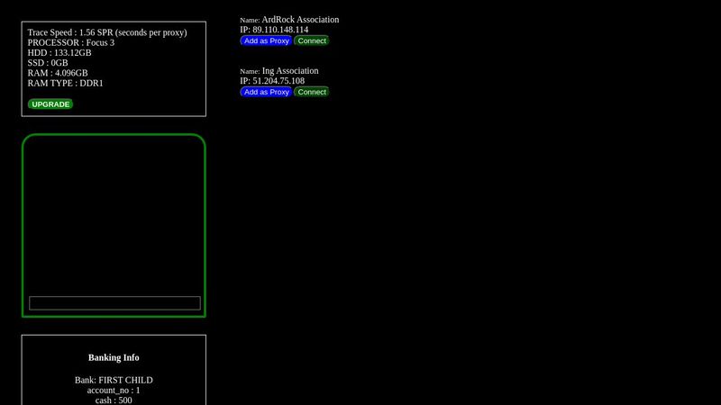Click the PROCESSOR Focus 3 line

[71, 42]
